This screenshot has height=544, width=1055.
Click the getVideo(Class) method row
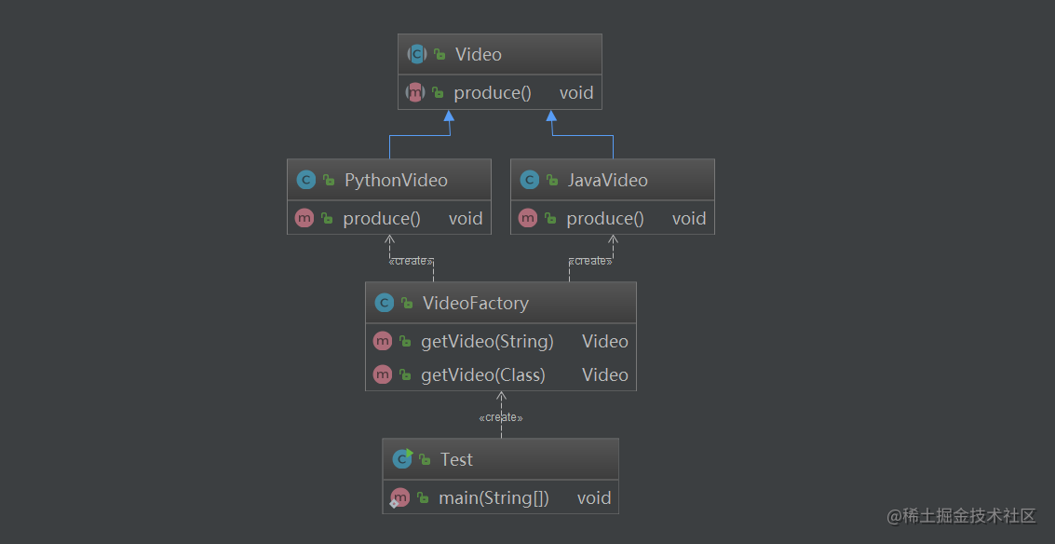pyautogui.click(x=484, y=374)
